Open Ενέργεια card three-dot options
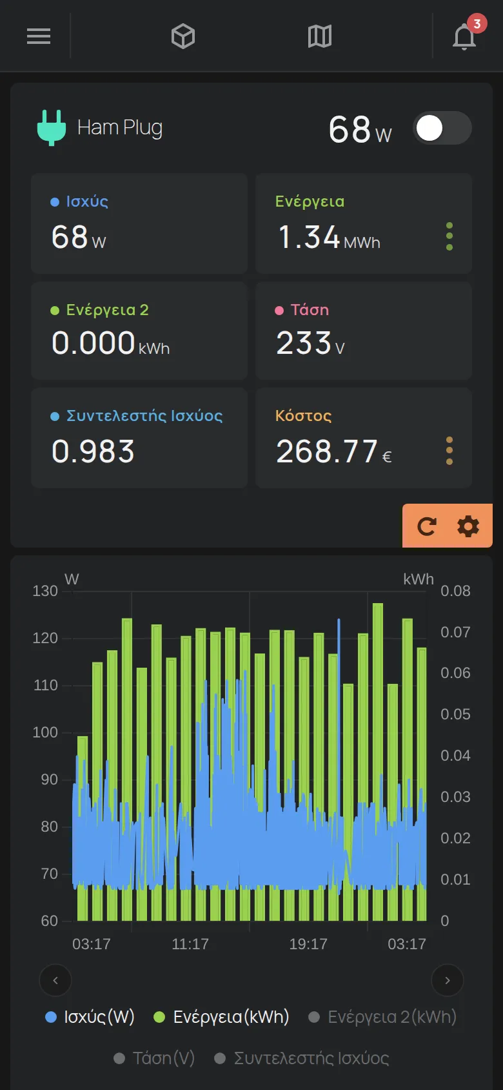The image size is (503, 1090). tap(449, 237)
